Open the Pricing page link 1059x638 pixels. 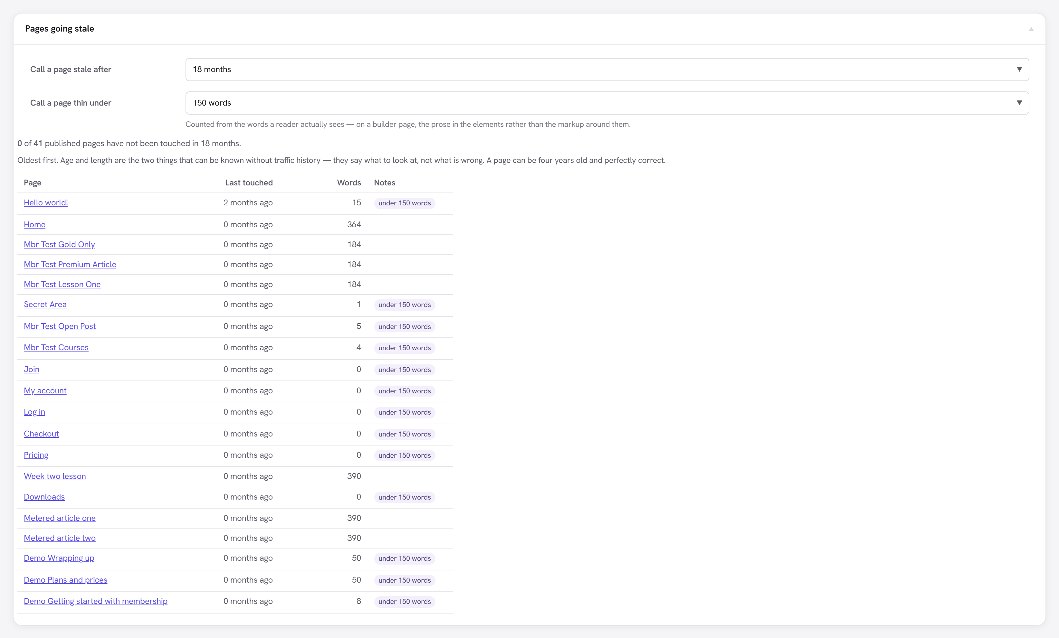[36, 455]
